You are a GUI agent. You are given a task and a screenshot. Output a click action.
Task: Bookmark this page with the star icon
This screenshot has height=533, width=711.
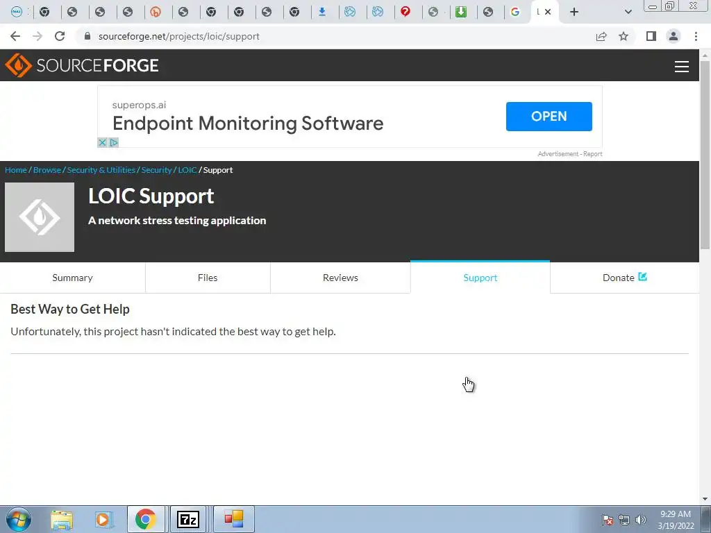(x=624, y=36)
